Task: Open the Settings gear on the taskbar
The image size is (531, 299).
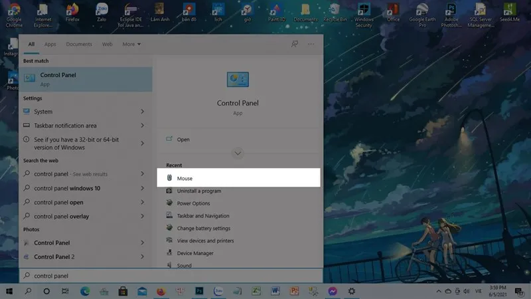Action: pyautogui.click(x=352, y=291)
